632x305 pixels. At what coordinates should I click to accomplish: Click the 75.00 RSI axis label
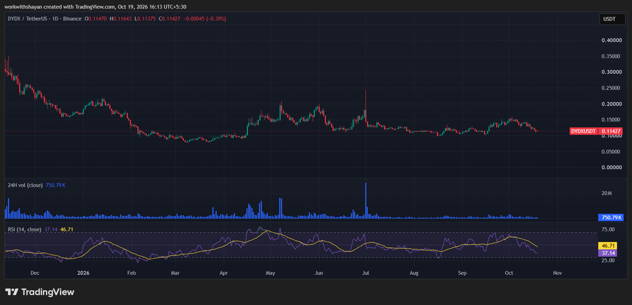point(608,230)
